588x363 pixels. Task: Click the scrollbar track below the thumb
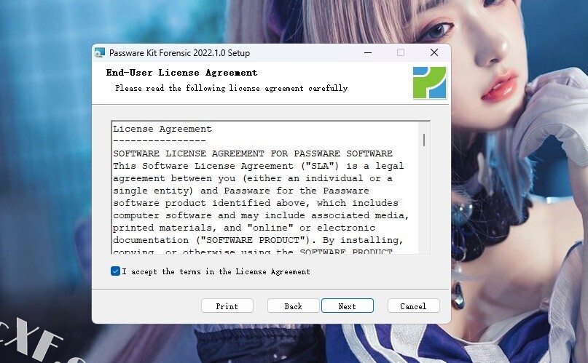coord(424,200)
